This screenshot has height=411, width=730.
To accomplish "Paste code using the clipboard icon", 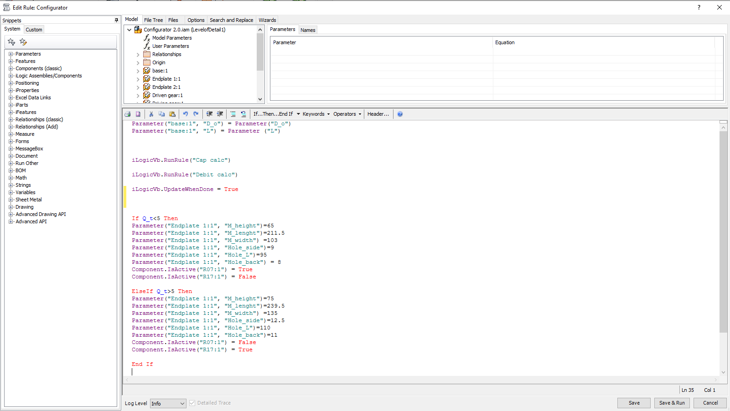I will [172, 114].
